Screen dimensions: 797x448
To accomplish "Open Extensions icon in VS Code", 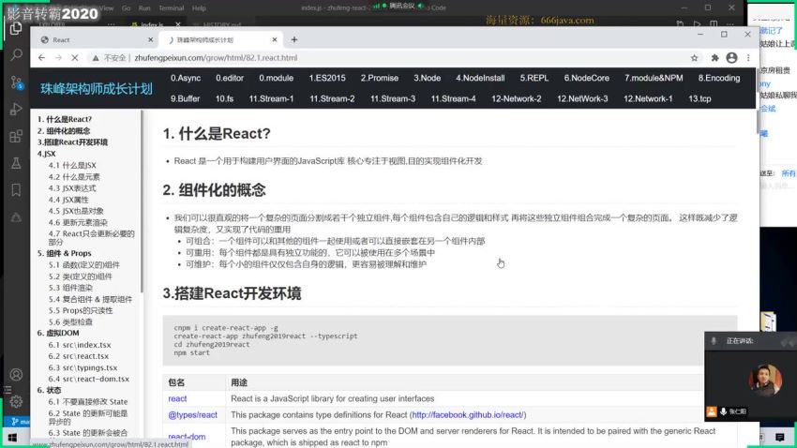I will tap(16, 136).
